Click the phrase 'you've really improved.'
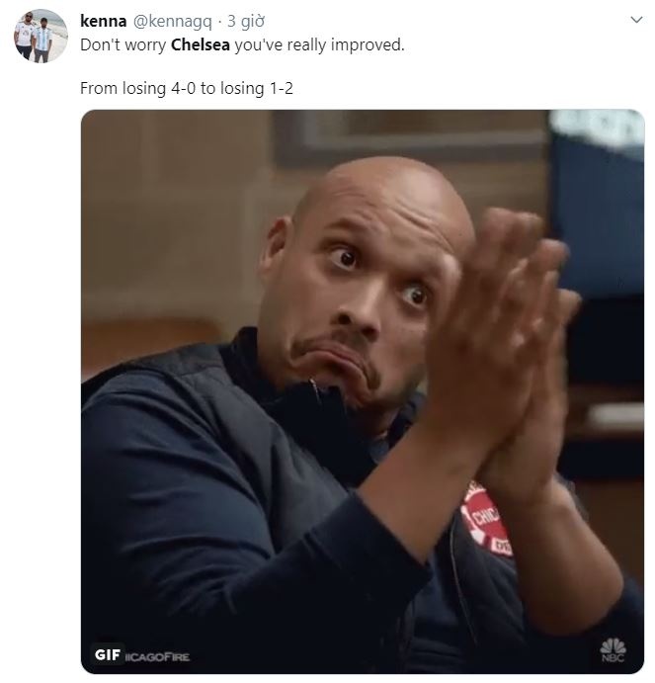Viewport: 655px width, 683px height. [x=320, y=44]
